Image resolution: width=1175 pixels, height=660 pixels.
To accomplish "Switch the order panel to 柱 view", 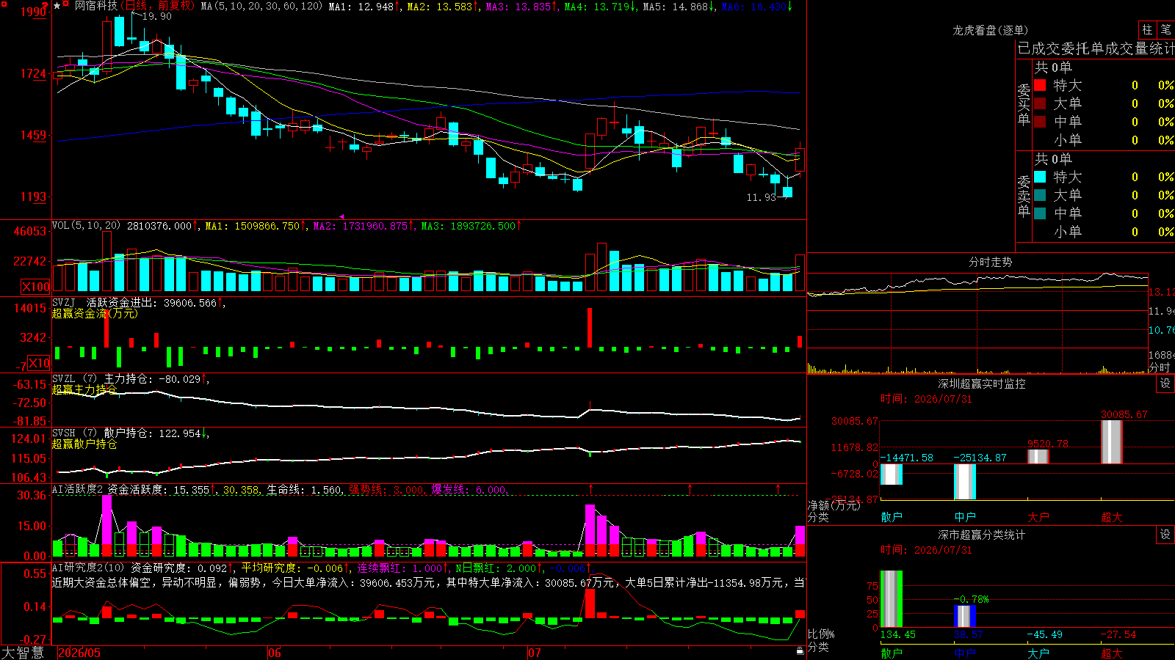I will pos(1147,29).
